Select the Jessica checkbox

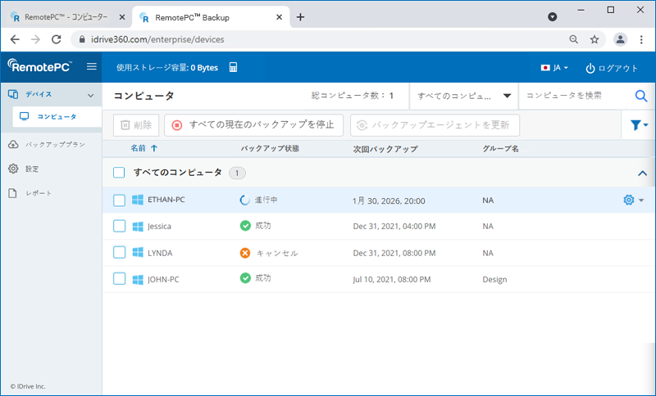click(119, 226)
